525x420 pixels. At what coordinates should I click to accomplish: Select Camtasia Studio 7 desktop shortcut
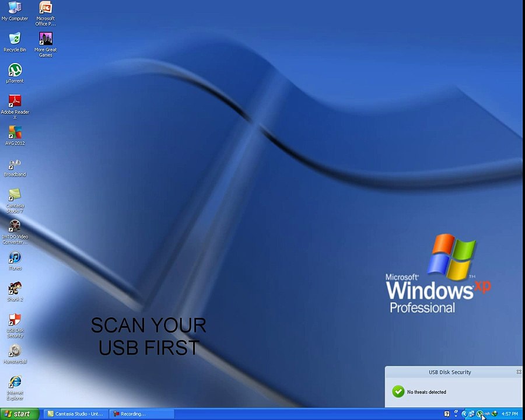(x=15, y=200)
